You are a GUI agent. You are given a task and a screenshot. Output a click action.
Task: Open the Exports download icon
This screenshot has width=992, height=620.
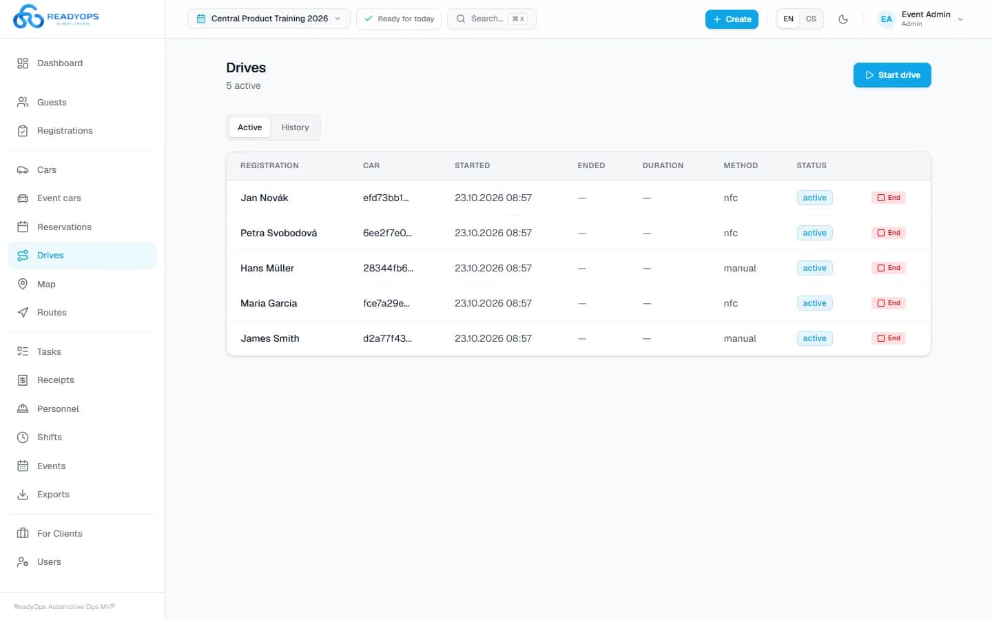23,495
